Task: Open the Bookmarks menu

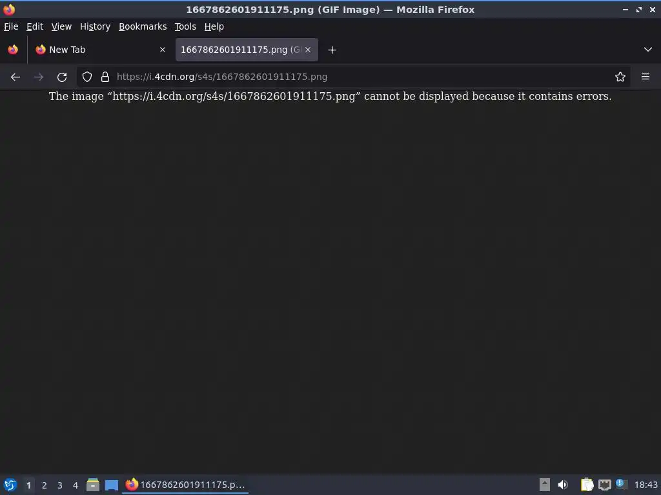Action: point(143,26)
